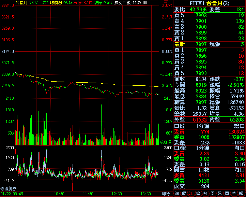Click the small window layout icon above 3.07%
Screen dimensions: 246x197
[x=166, y=2]
